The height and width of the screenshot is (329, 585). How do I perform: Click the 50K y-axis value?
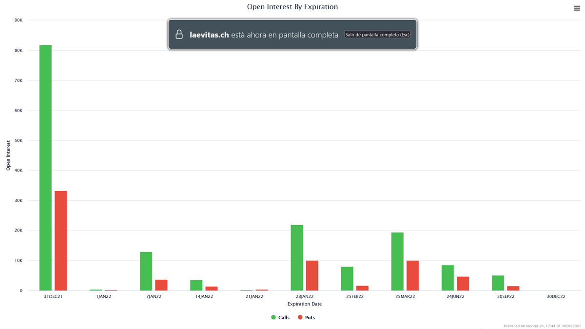point(19,141)
